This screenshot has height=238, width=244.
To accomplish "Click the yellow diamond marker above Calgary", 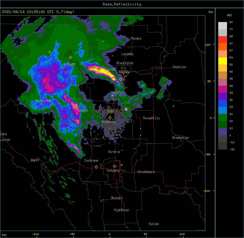I will [x=115, y=166].
